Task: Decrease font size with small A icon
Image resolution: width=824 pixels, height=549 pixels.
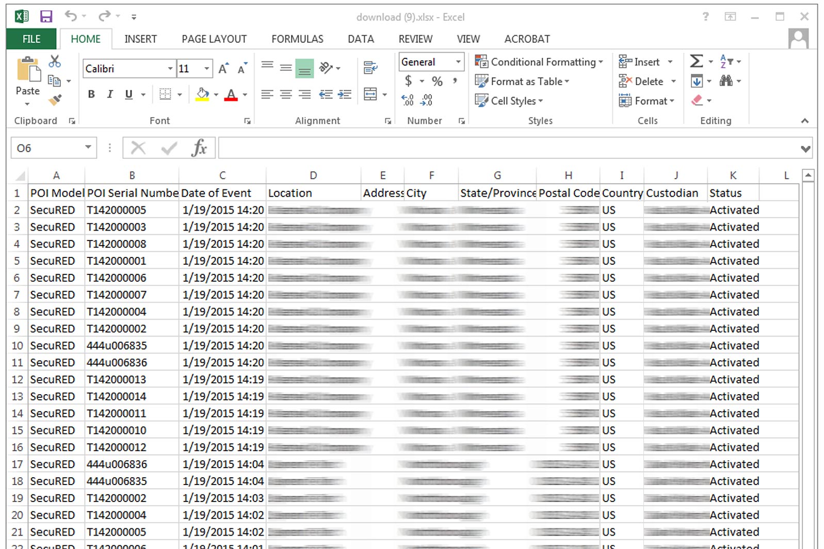Action: (x=242, y=68)
